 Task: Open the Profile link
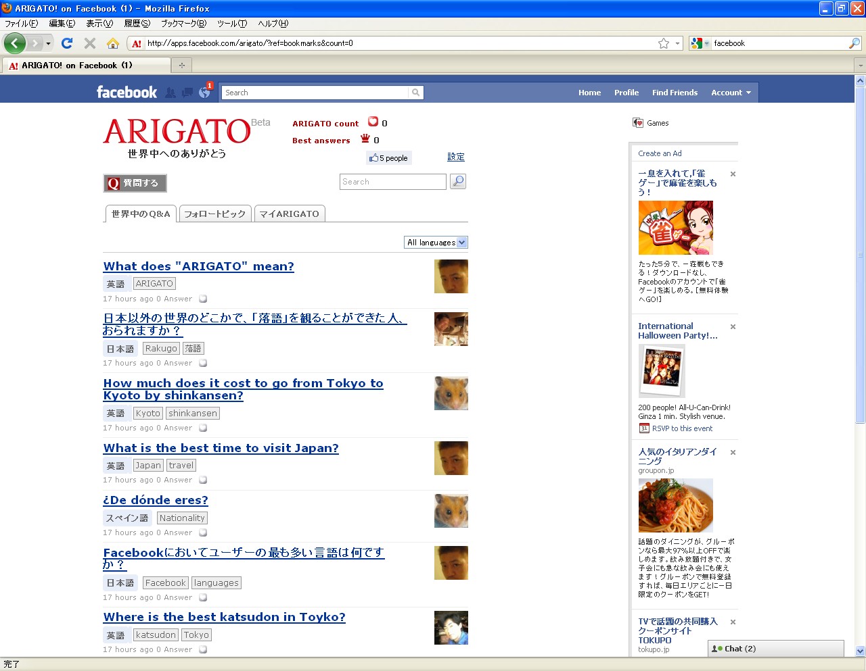(626, 93)
